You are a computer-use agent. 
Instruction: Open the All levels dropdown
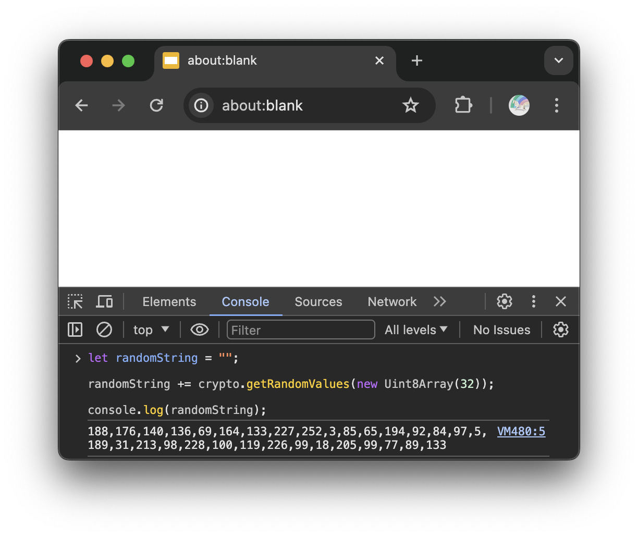[416, 329]
